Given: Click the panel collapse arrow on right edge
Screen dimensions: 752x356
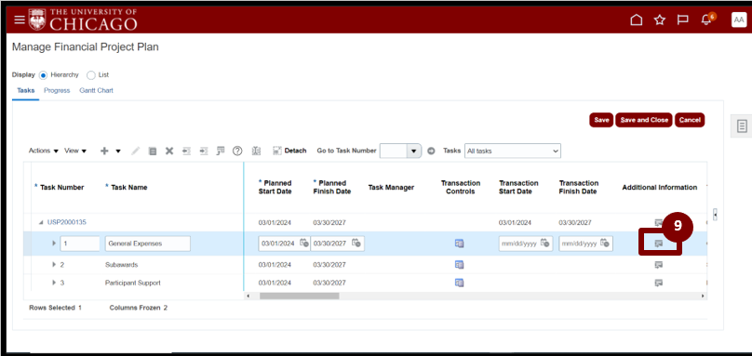Looking at the screenshot, I should pos(715,216).
